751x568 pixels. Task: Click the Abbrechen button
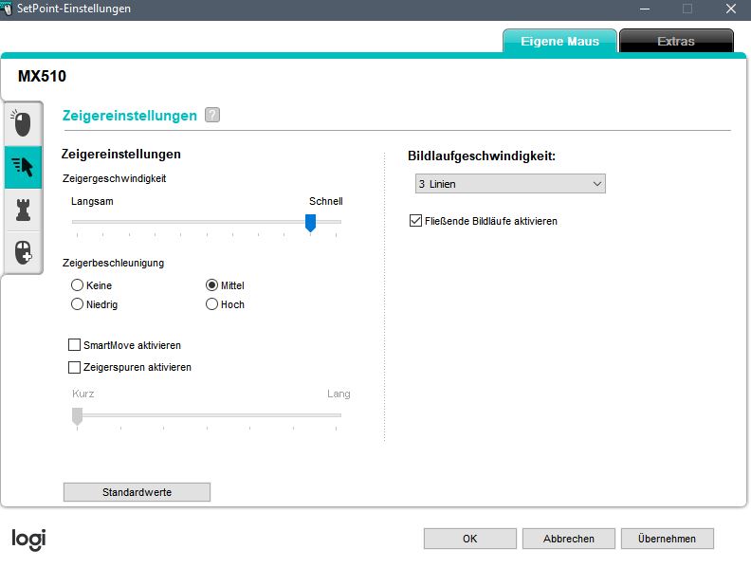[569, 539]
